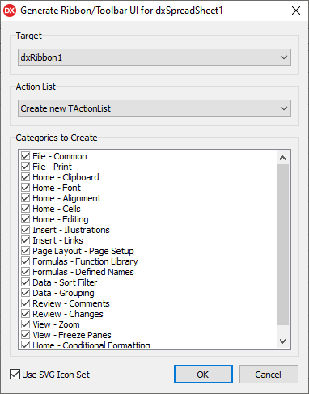The width and height of the screenshot is (309, 394).
Task: Toggle Page Layout - Page Setup checkbox
Action: [x=25, y=251]
